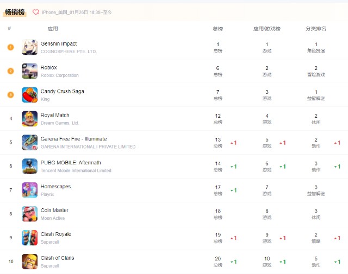
Task: Click King publisher name
Action: (45, 99)
